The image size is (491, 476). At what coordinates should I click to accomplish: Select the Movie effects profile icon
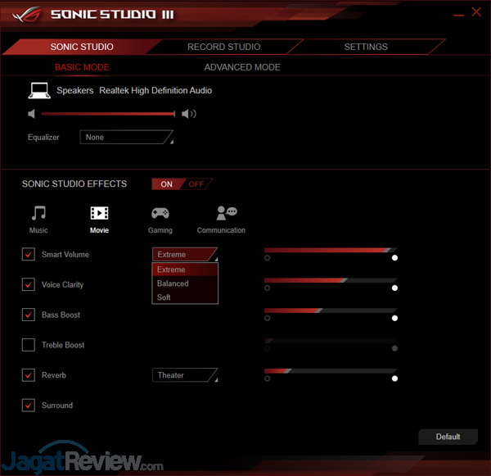99,213
